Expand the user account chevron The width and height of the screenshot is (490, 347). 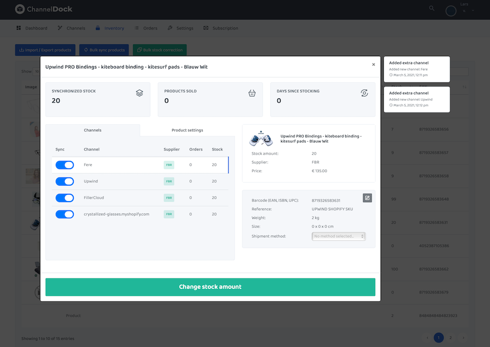[473, 10]
